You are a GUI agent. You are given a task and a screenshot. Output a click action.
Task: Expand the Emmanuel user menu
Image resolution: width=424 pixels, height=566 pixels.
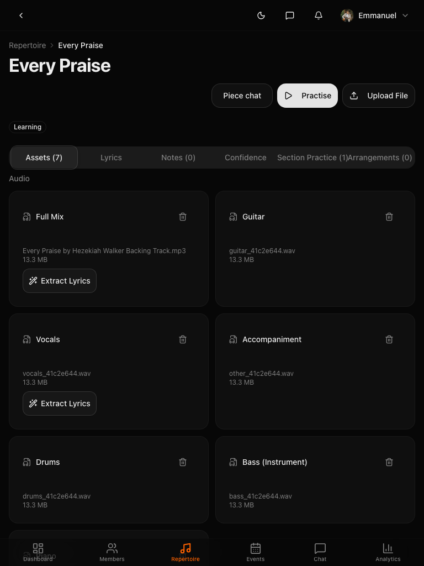[375, 15]
